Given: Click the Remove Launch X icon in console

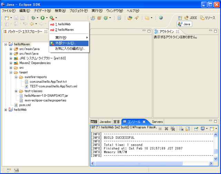Looking at the screenshot, I should click(x=166, y=128).
